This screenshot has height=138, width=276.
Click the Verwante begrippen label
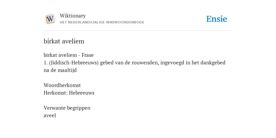pyautogui.click(x=67, y=108)
